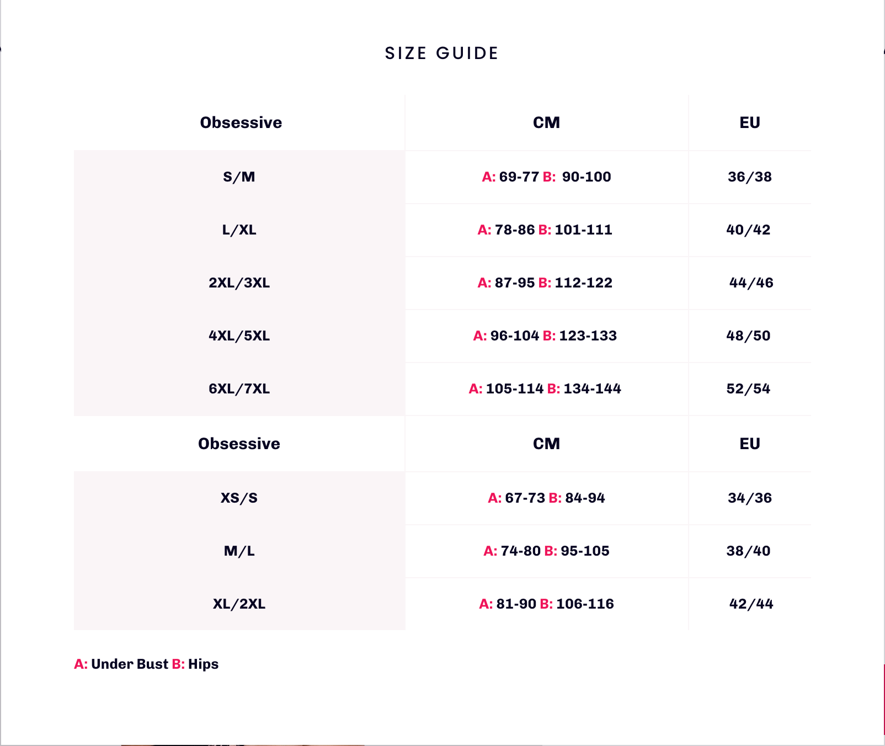
Task: Click the XS/S size cell
Action: click(x=239, y=498)
